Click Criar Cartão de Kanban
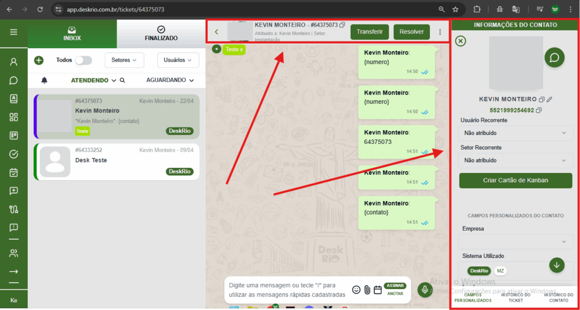This screenshot has width=580, height=310. 515,180
